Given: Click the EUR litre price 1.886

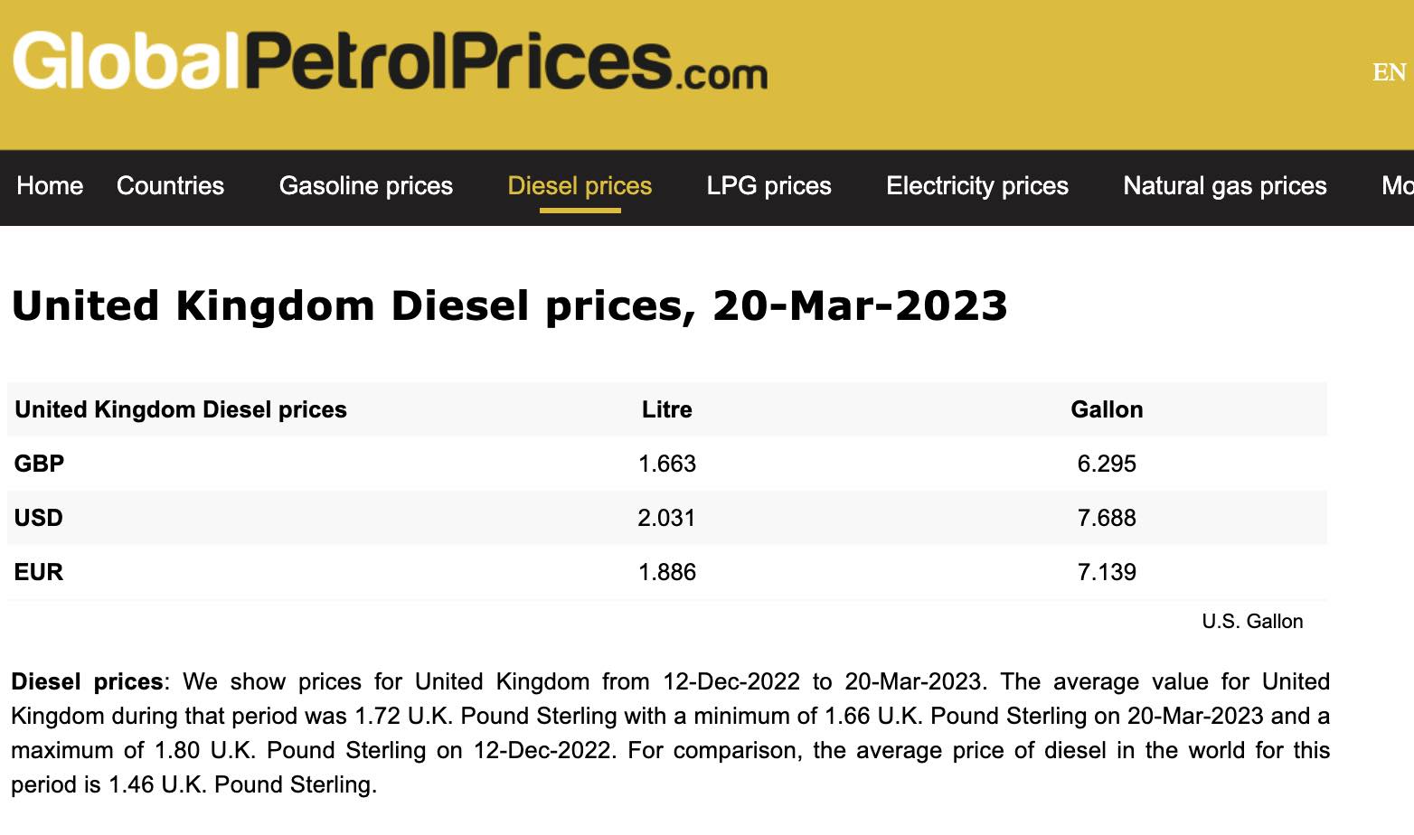Looking at the screenshot, I should [666, 572].
